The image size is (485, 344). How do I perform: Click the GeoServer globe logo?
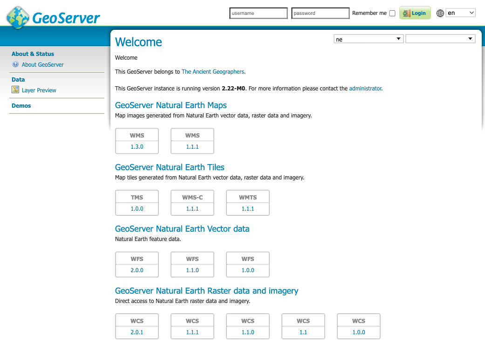click(18, 18)
